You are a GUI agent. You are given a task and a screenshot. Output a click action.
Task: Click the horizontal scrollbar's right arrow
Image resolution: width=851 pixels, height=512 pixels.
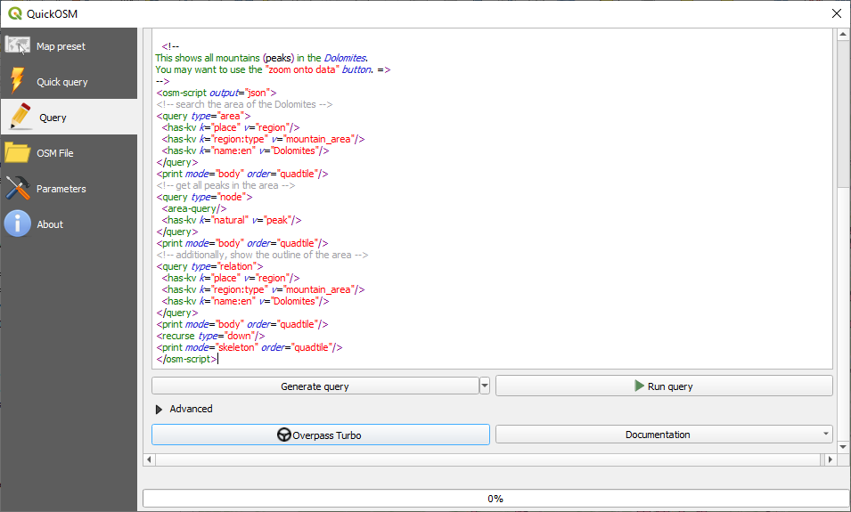coord(830,459)
